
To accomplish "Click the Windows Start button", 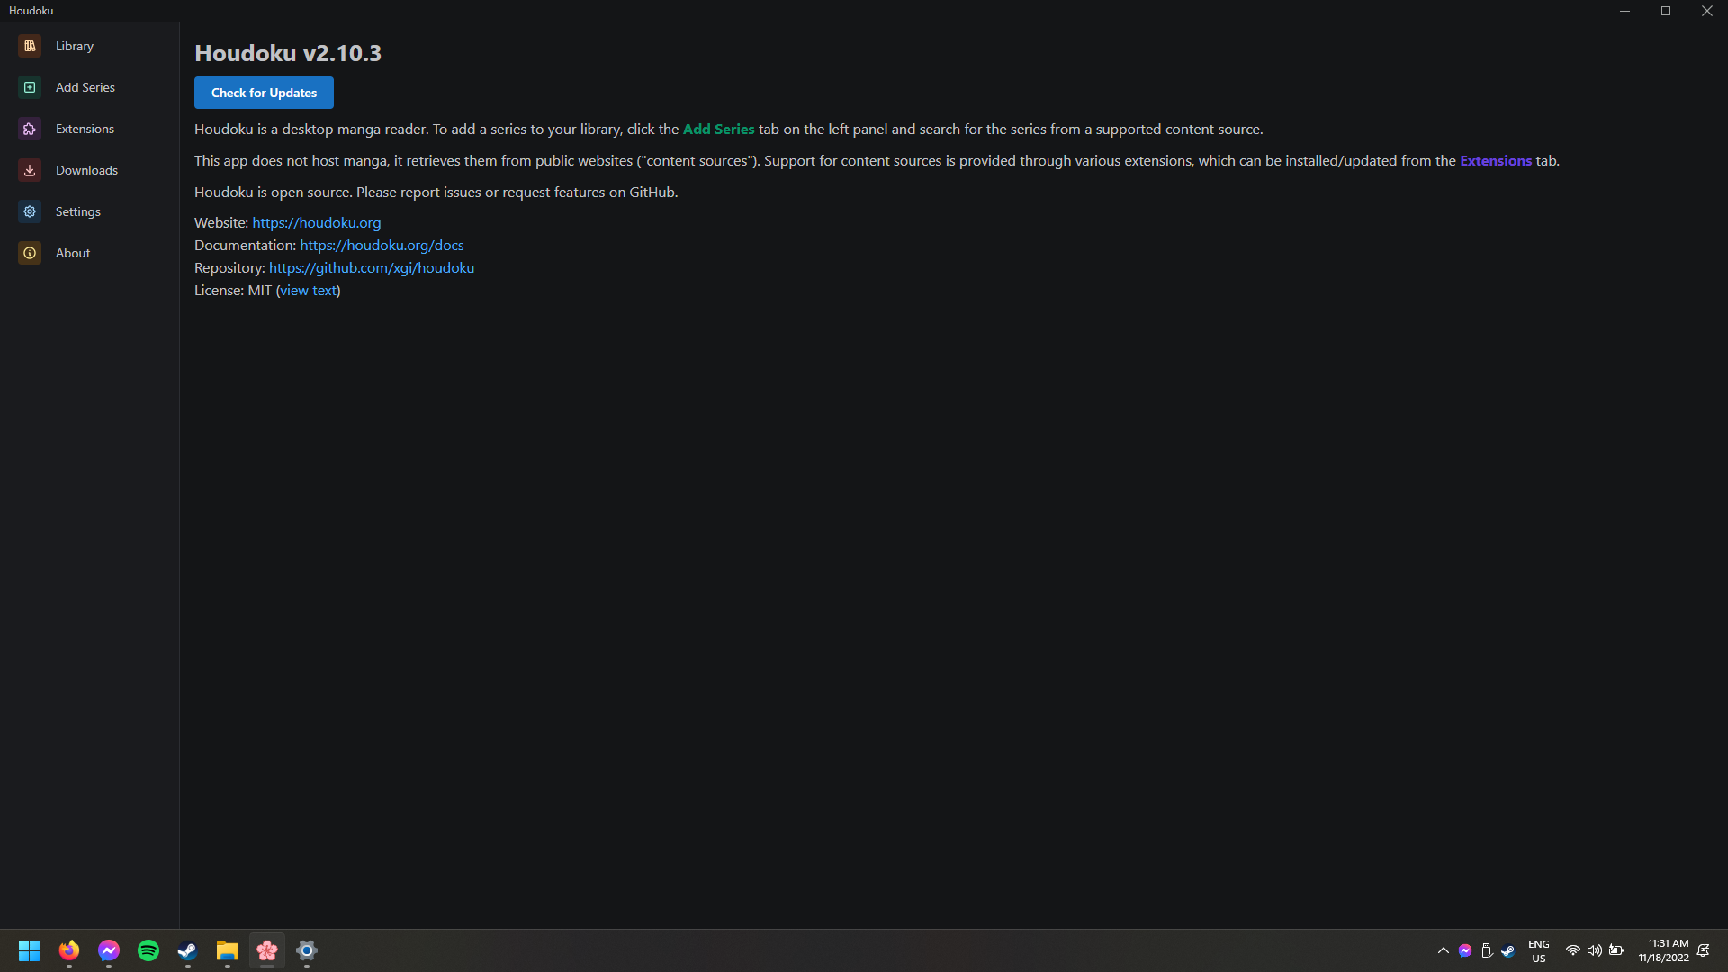I will pos(29,951).
